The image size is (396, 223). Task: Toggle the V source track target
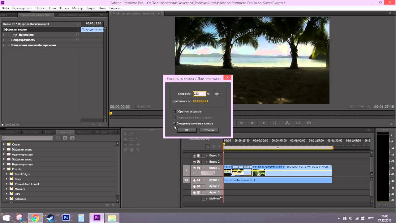186,170
